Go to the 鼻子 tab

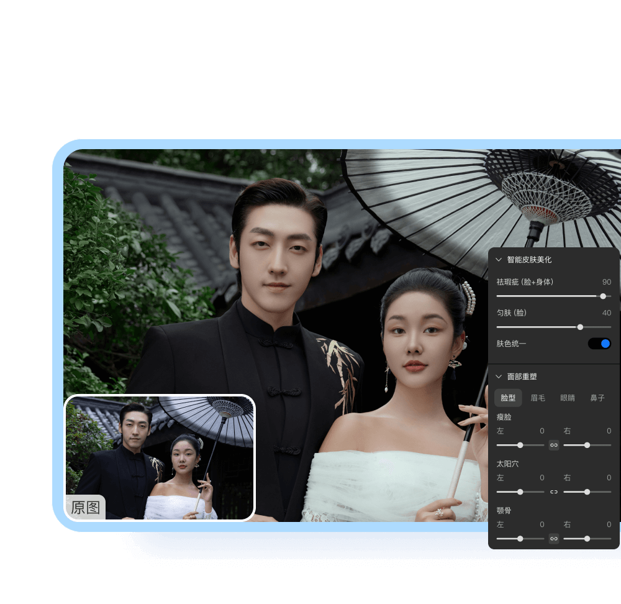pyautogui.click(x=597, y=398)
